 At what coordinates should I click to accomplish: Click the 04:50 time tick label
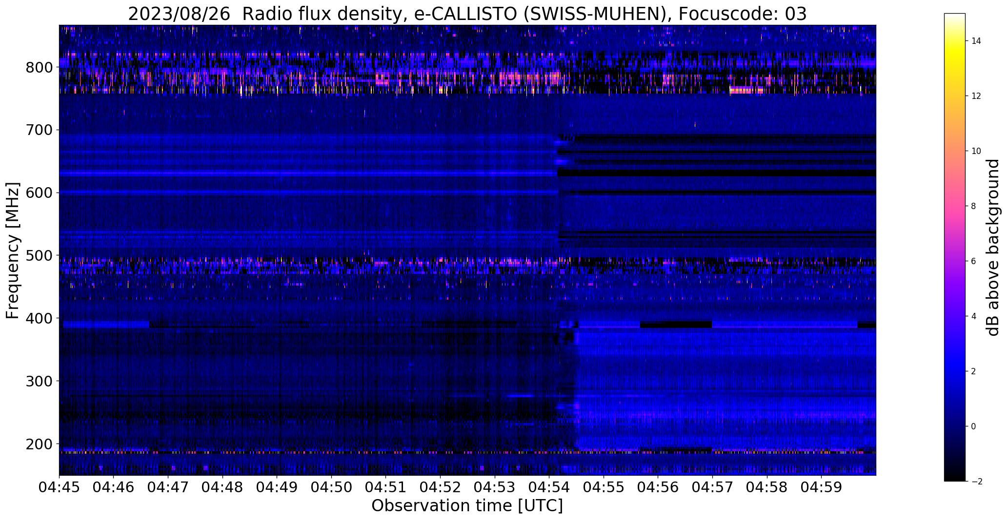point(331,487)
